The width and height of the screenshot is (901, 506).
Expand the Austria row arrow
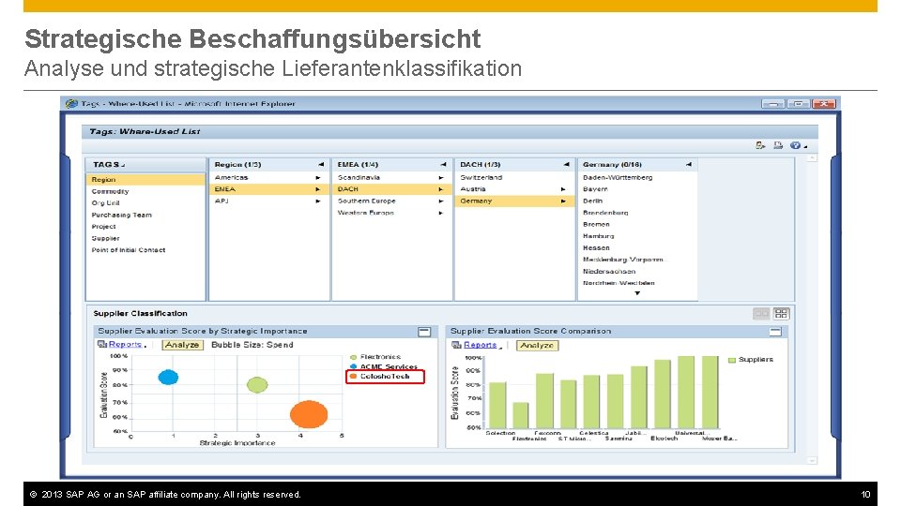(563, 189)
